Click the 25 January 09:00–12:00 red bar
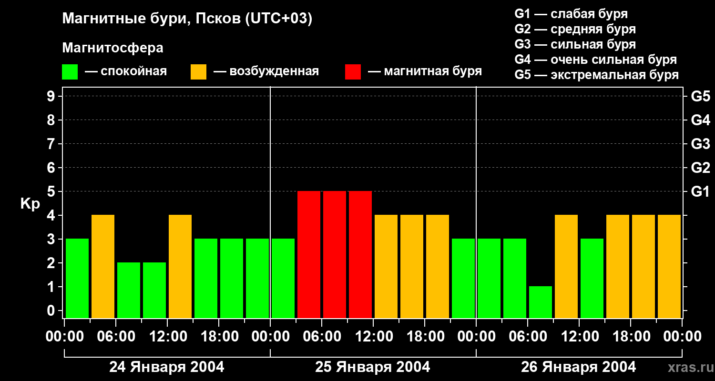The image size is (715, 381). [x=360, y=254]
